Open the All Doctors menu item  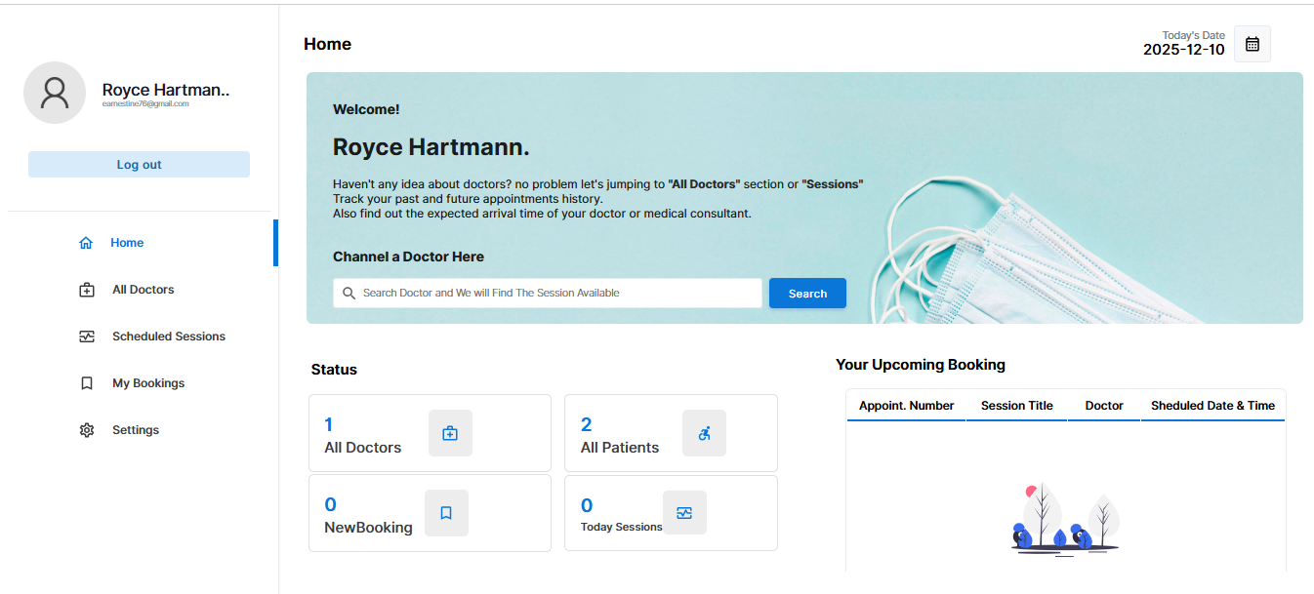[x=143, y=290]
